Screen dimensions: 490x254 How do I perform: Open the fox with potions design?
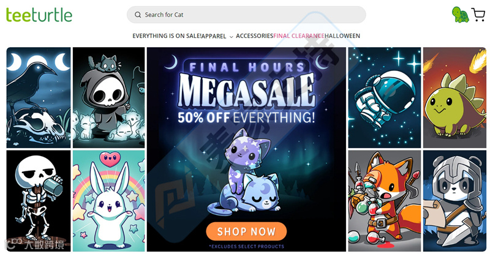385,201
